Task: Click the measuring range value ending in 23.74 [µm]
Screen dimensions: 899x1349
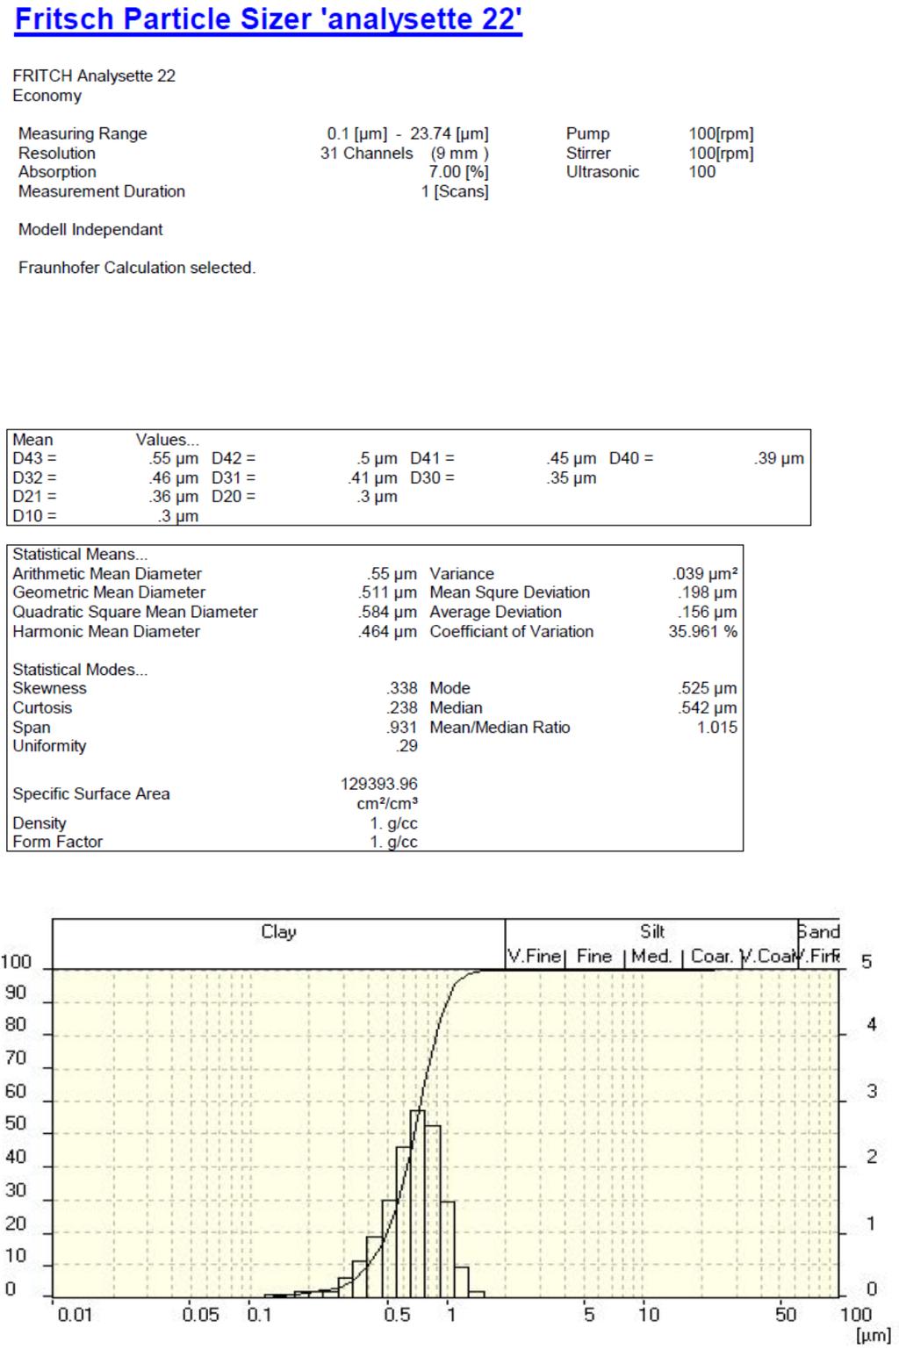Action: [x=407, y=133]
